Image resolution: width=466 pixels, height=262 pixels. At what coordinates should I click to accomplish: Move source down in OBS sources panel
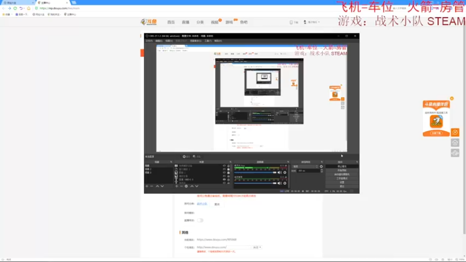pos(197,186)
